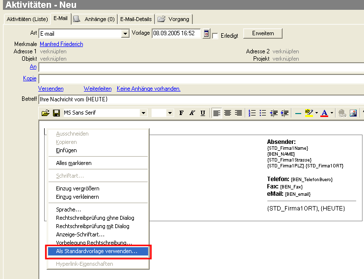Open font color dropdown arrow
Screen dimensions: 364x279
tap(332, 113)
